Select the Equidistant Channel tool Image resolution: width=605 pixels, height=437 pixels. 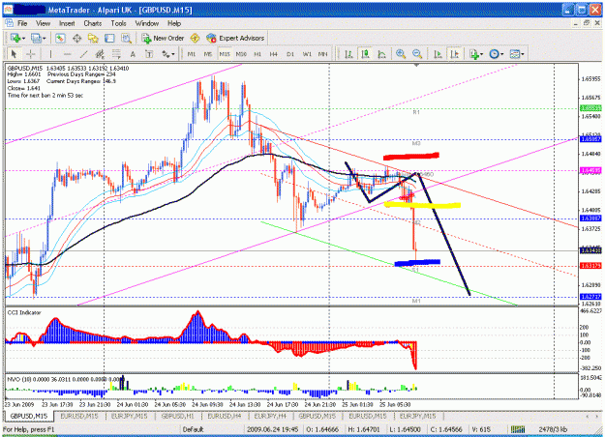(x=100, y=54)
